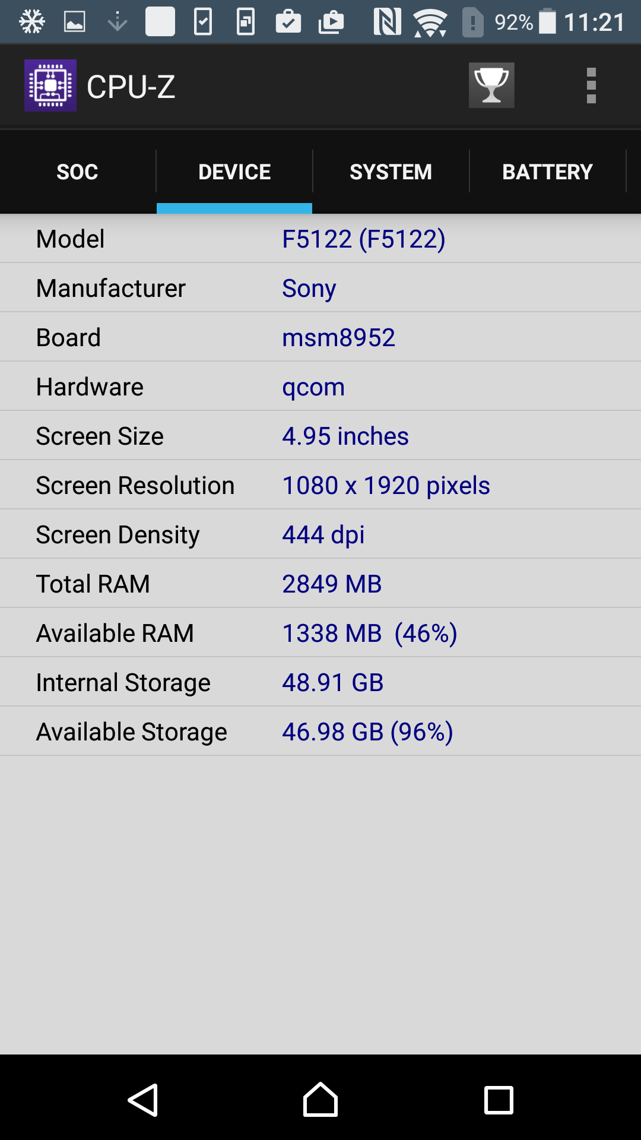Viewport: 641px width, 1140px height.
Task: Switch to the BATTERY tab
Action: pos(547,172)
